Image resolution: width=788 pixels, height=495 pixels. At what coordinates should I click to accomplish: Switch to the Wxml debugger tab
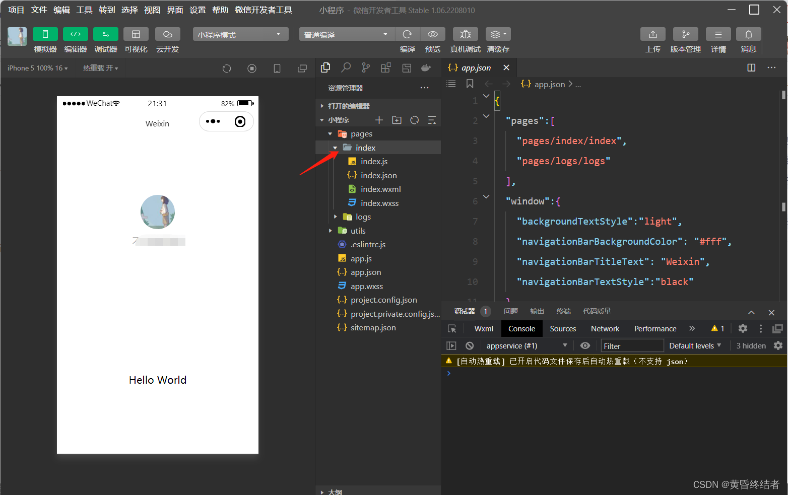pos(484,329)
